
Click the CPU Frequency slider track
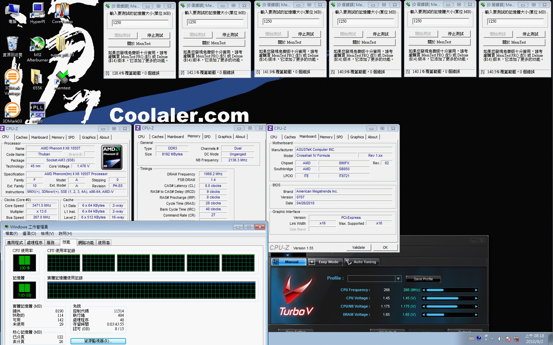(450, 290)
